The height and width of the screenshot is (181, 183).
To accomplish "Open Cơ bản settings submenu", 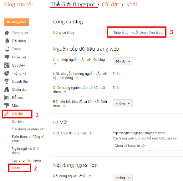I will click(x=18, y=122).
